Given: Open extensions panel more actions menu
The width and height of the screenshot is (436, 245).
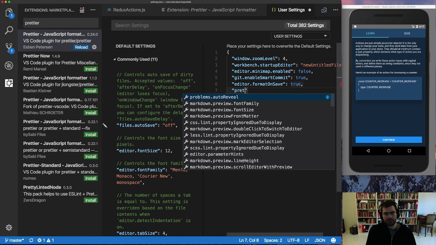Looking at the screenshot, I should pyautogui.click(x=93, y=10).
